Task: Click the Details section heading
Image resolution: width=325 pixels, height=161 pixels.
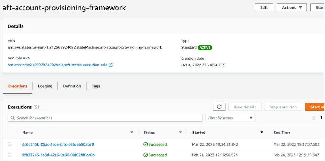Action: [16, 26]
